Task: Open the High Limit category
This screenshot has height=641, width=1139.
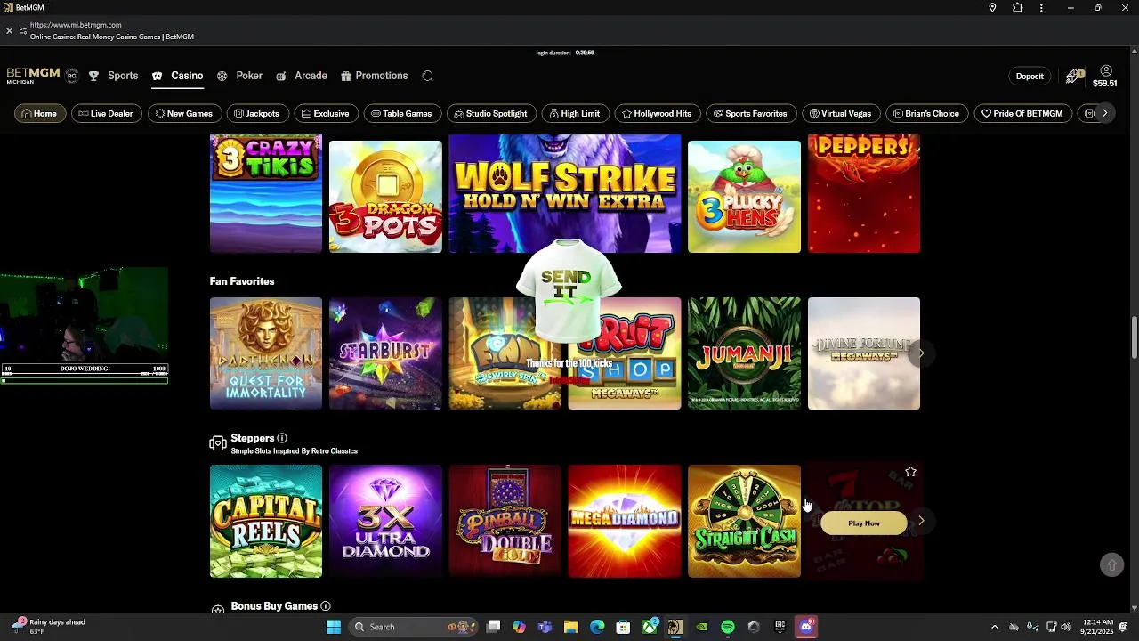Action: [575, 114]
